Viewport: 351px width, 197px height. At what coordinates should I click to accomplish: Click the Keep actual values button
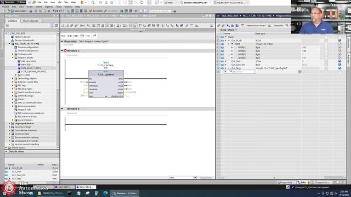coord(256,26)
